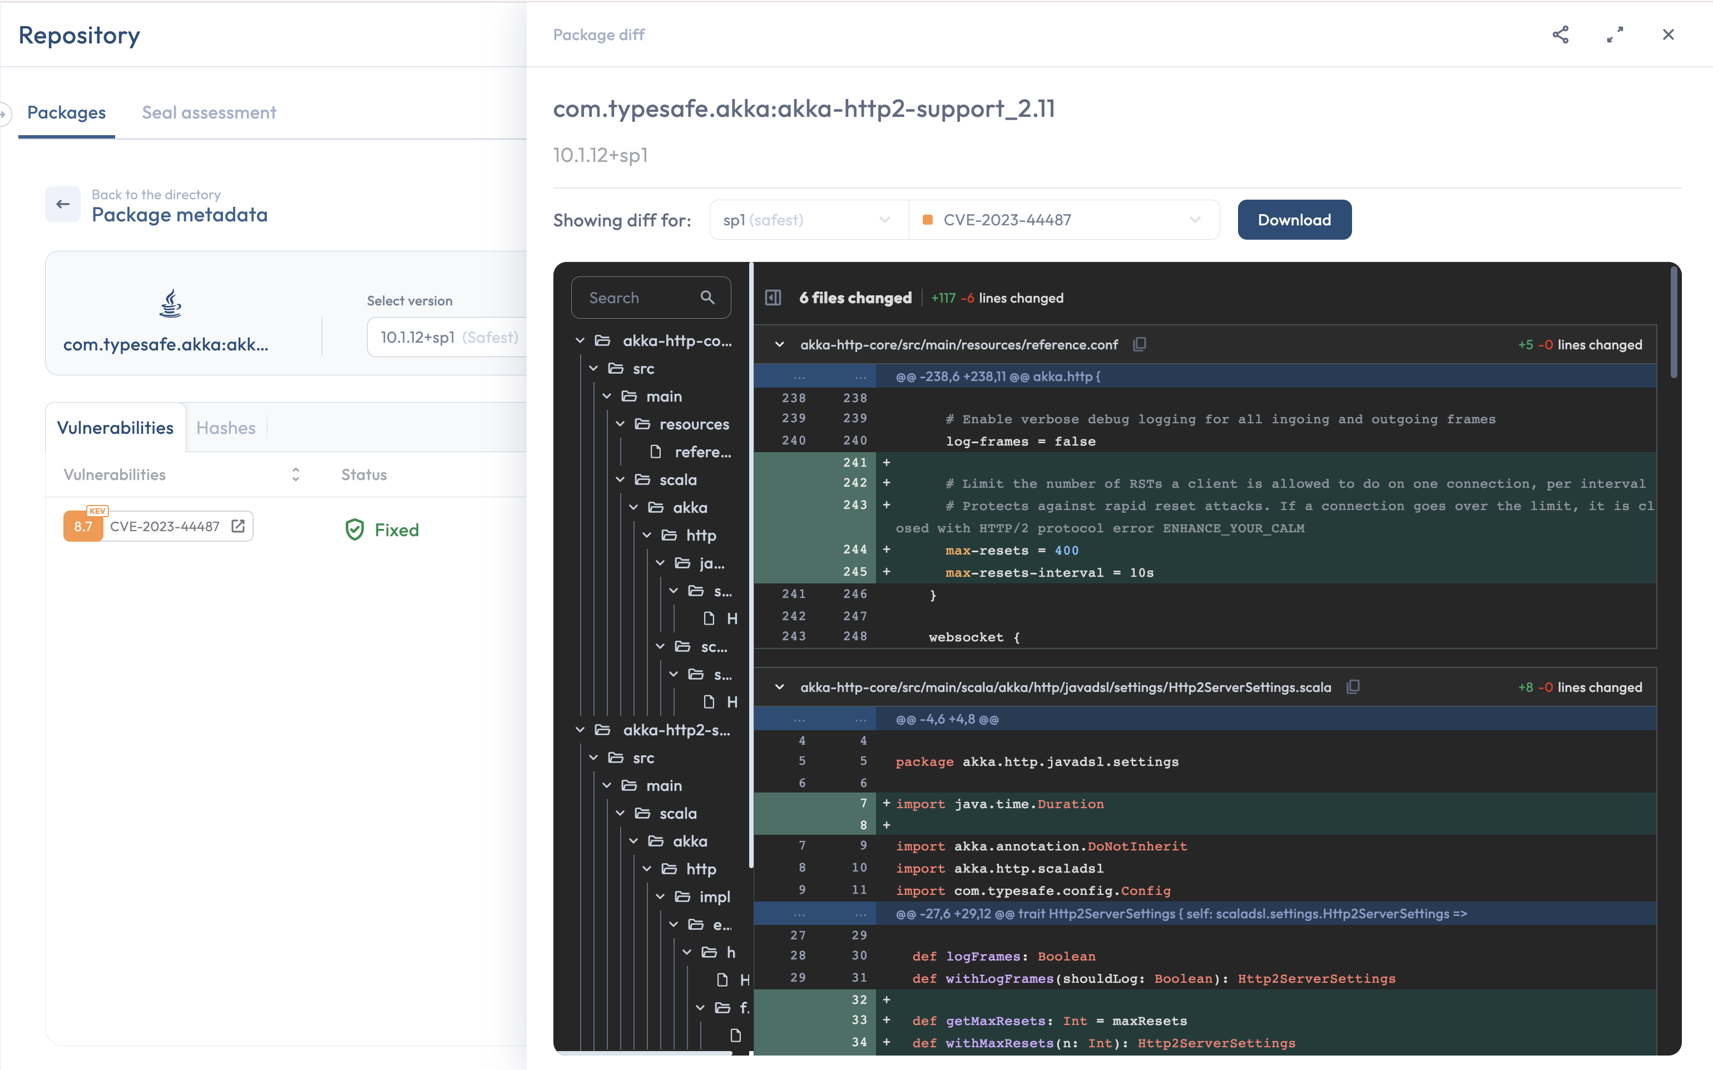Open CVE-2023-44487 external link icon

[239, 526]
